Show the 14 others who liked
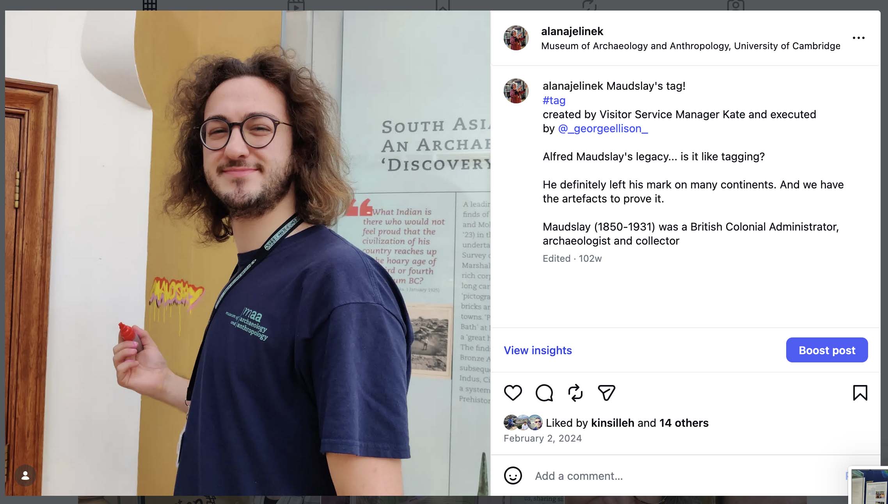Screen dimensions: 888x504 click(x=684, y=423)
